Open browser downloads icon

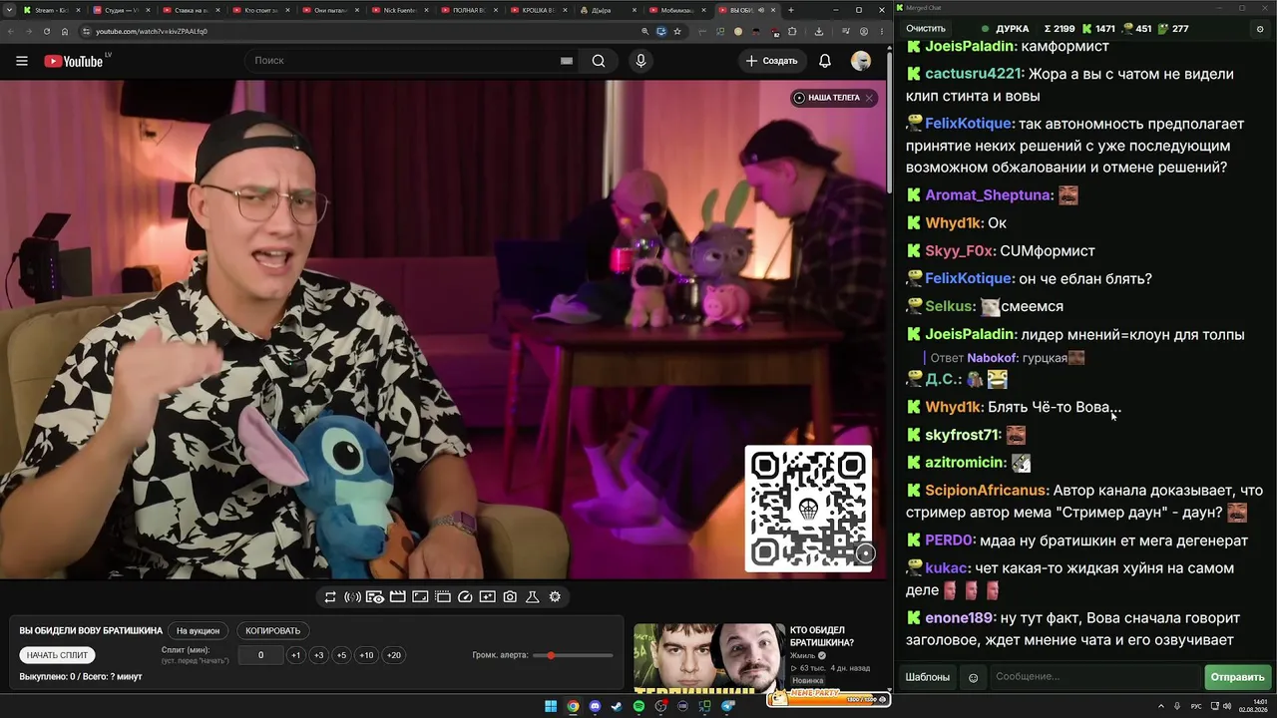(819, 31)
